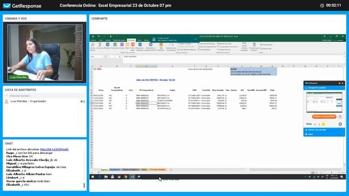Select the Fórmulas ribbon tab

point(131,40)
